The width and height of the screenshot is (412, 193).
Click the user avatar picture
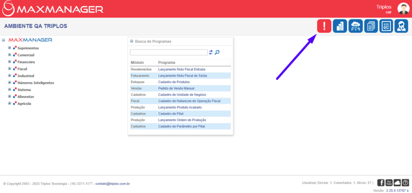point(403,9)
